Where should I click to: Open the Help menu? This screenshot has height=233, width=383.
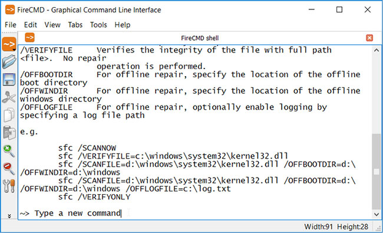tap(123, 25)
